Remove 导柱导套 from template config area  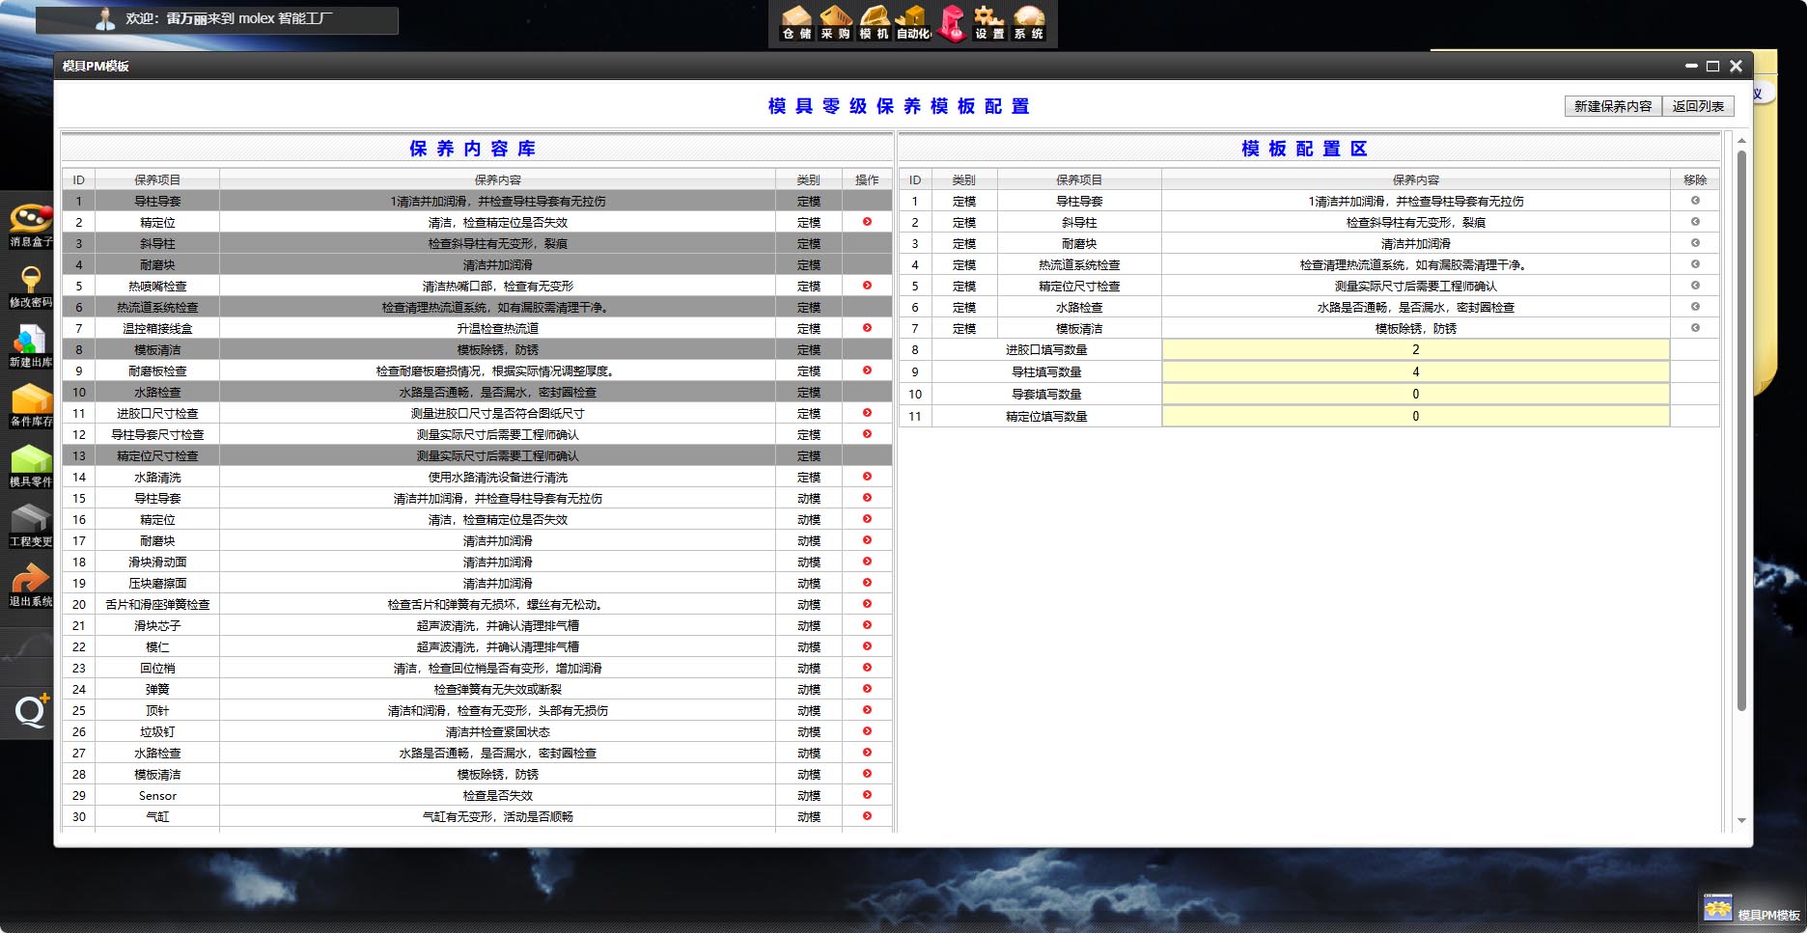1695,201
